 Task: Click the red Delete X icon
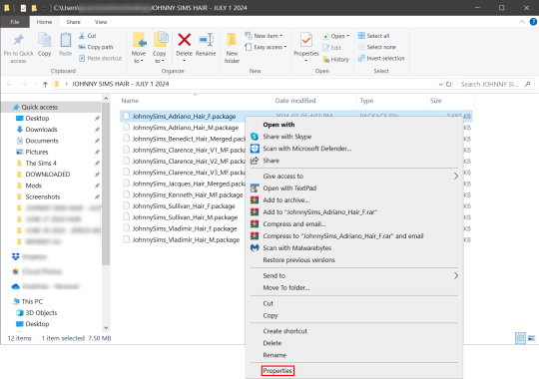pos(185,40)
